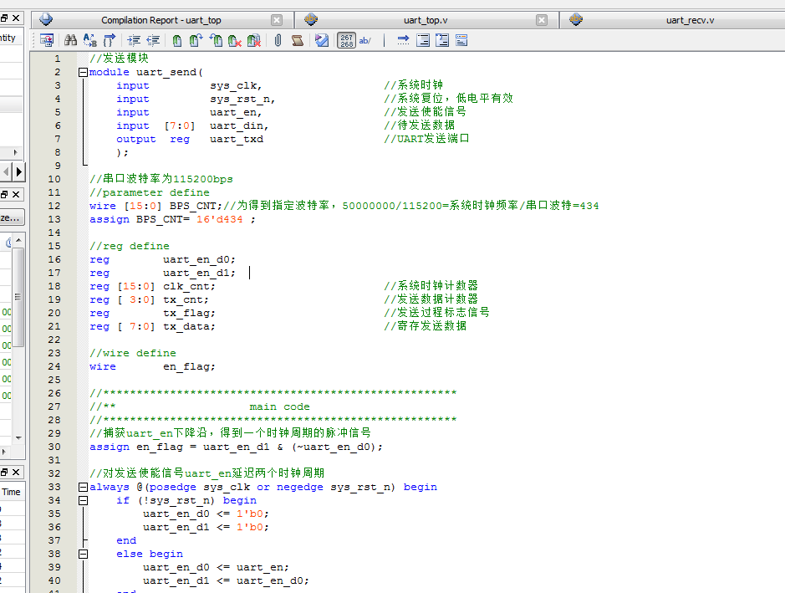
Task: Click the find matching delimiter icon
Action: tap(110, 40)
